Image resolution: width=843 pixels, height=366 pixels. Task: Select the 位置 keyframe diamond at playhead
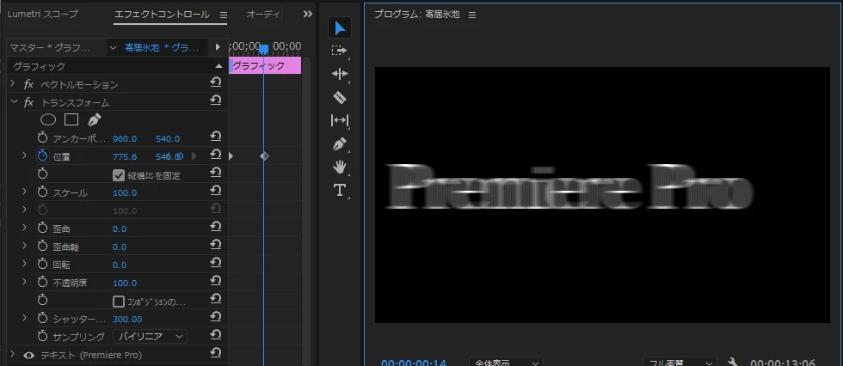point(264,156)
